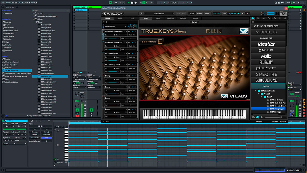This screenshot has height=173, width=307.
Task: Toggle track 1 activator button
Action: coord(77,110)
